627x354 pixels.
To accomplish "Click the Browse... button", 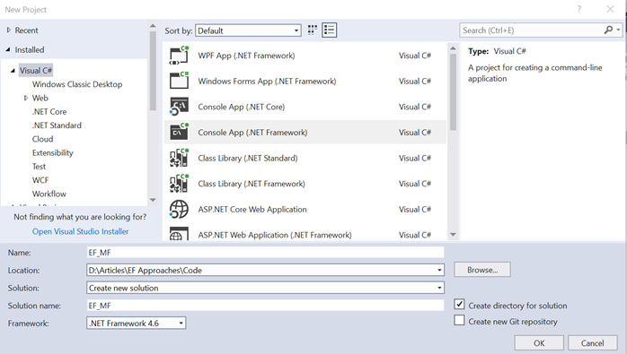I will point(482,270).
